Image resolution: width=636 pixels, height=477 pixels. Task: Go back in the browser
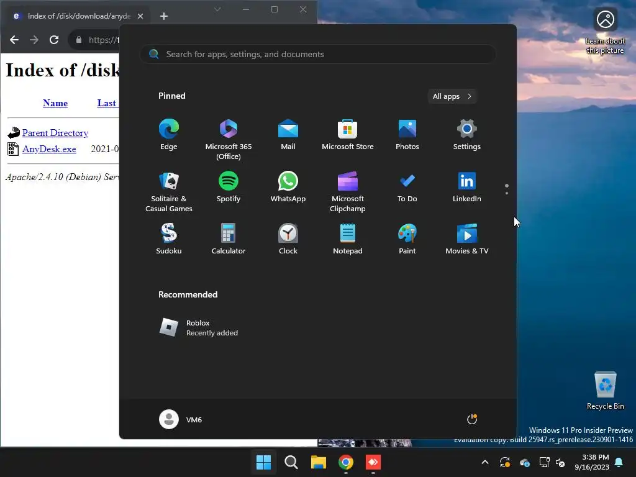click(14, 40)
